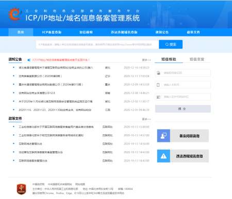Switch to the 短信重发 panel tab
The height and width of the screenshot is (199, 232).
coord(197,59)
